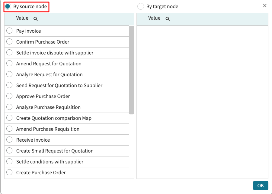Viewport: 272px width, 194px height.
Task: Select the By source node radio button
Action: click(x=8, y=6)
